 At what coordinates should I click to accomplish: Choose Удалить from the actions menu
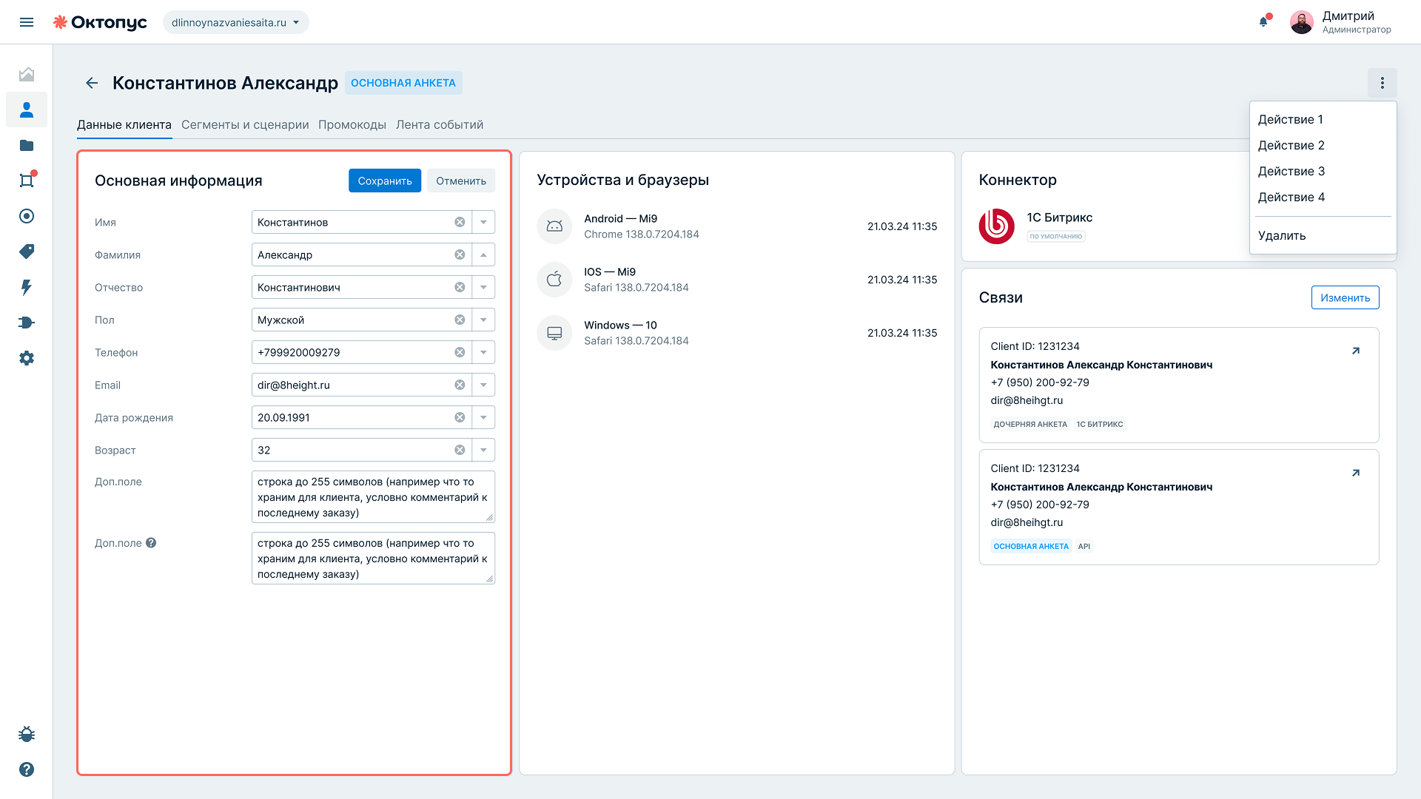tap(1323, 235)
